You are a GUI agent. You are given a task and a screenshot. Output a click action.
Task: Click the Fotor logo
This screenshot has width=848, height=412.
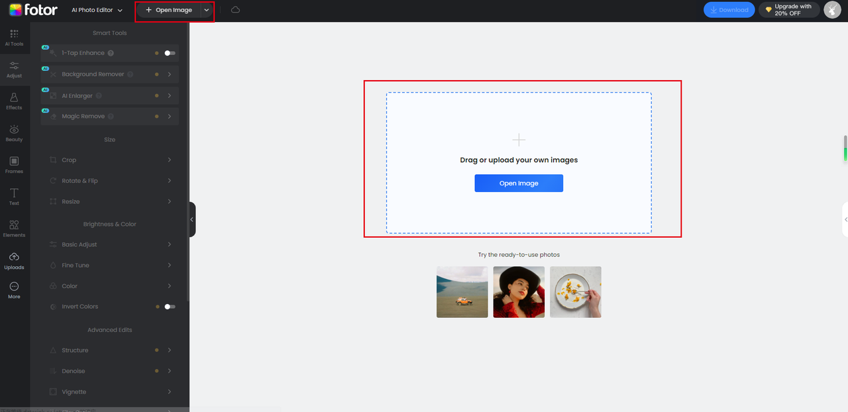tap(33, 10)
